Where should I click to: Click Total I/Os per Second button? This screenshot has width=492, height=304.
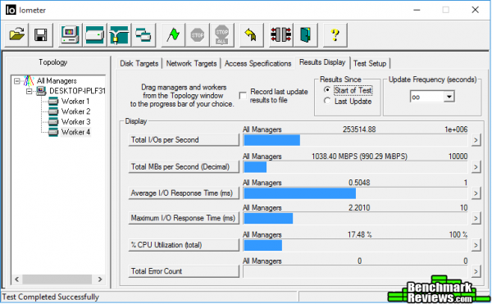pos(184,140)
